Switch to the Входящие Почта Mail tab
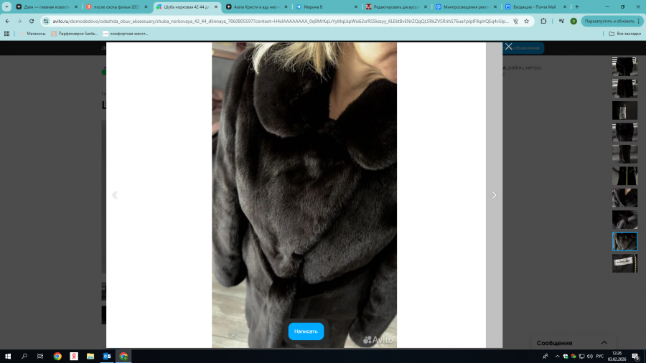 tap(534, 6)
